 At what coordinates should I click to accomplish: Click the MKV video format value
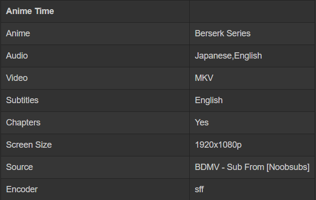click(204, 78)
